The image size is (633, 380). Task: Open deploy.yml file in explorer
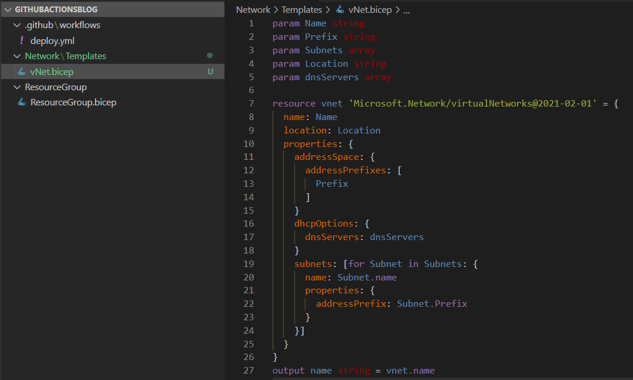53,41
